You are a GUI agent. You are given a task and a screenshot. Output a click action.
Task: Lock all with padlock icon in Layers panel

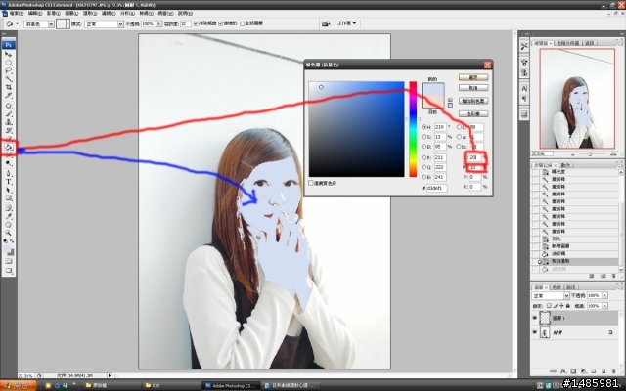[x=567, y=306]
